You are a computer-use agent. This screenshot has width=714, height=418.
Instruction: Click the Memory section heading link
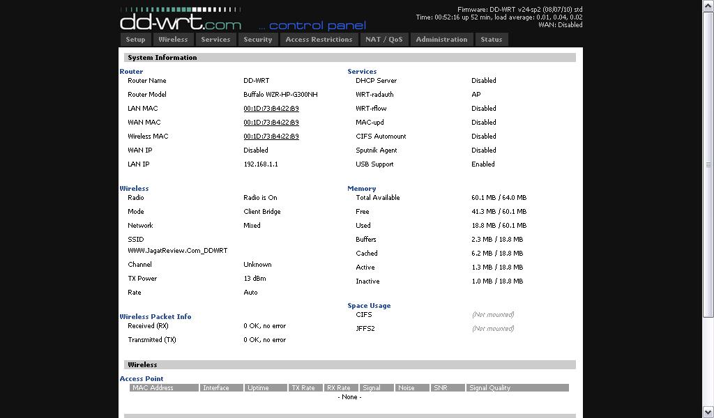pos(361,189)
